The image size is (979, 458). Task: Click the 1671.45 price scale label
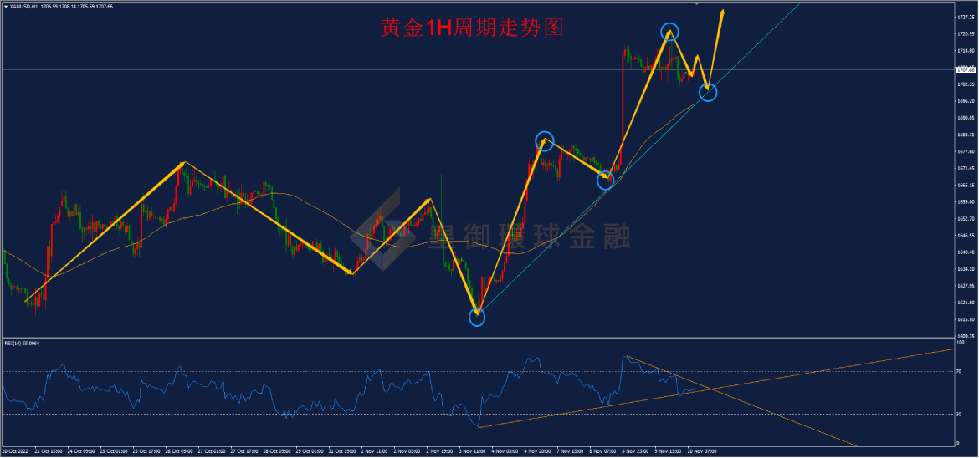(x=966, y=169)
